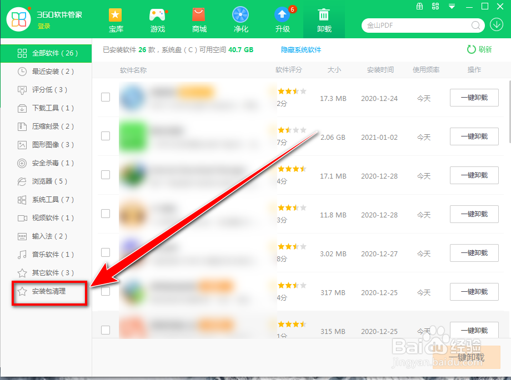
Task: Click the 刷新 refresh button
Action: coord(479,49)
